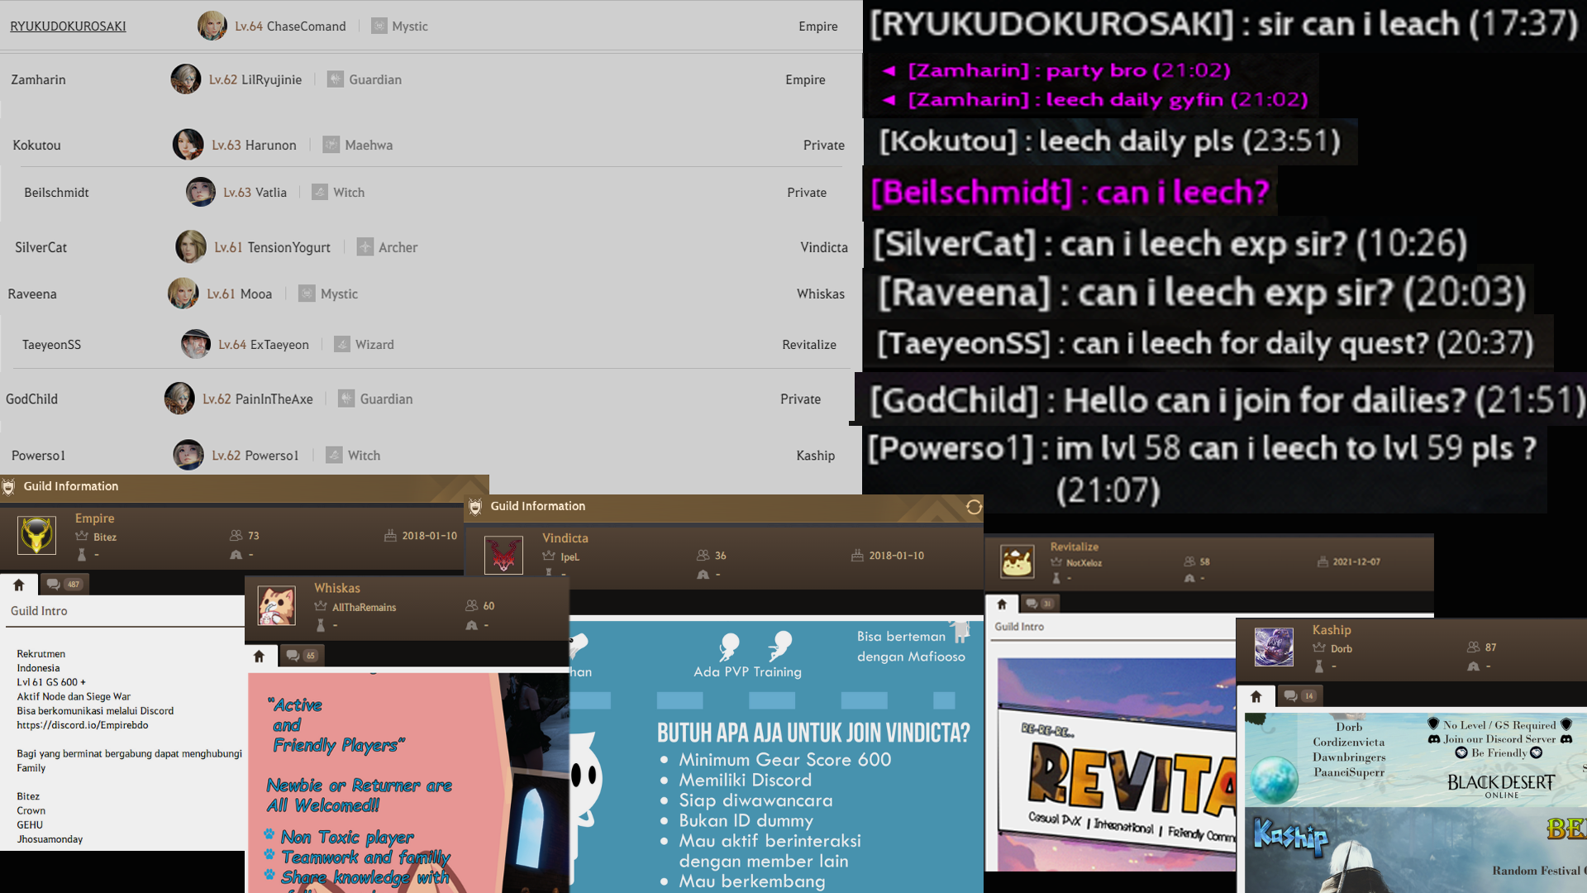Click the Vindicta guild emblem icon
Image resolution: width=1587 pixels, height=893 pixels.
(x=503, y=555)
